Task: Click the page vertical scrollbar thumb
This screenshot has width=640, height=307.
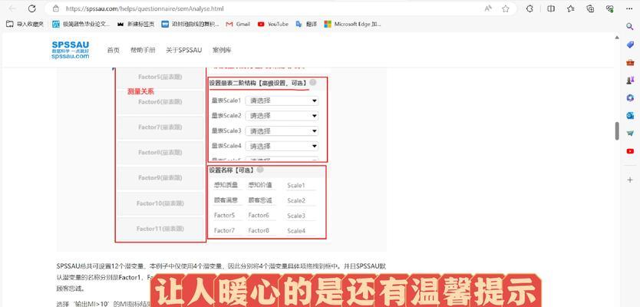Action: coord(617,130)
